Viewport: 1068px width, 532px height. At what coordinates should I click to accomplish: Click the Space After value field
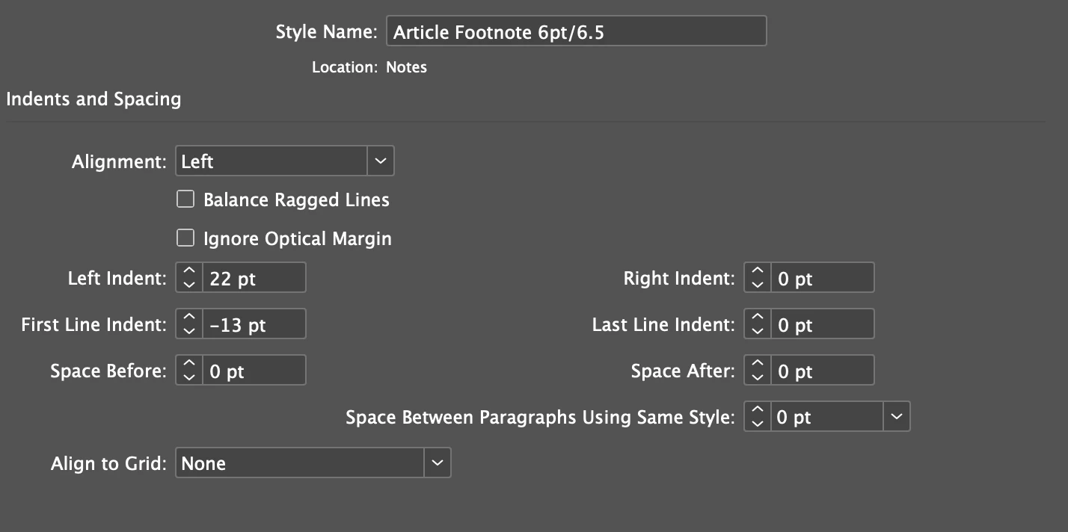coord(823,371)
